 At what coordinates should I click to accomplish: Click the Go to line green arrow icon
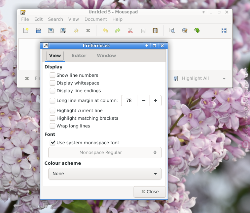point(197,31)
